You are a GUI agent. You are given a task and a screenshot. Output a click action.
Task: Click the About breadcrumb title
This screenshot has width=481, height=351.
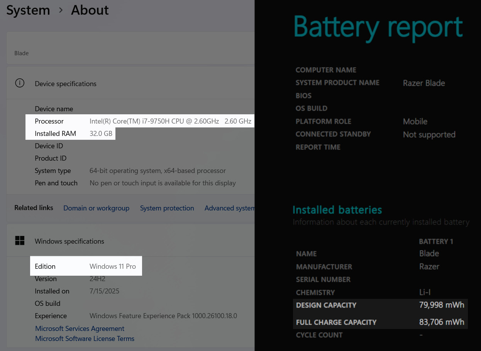(90, 10)
